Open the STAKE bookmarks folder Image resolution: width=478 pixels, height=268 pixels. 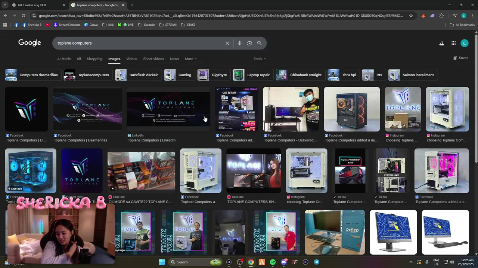(188, 25)
